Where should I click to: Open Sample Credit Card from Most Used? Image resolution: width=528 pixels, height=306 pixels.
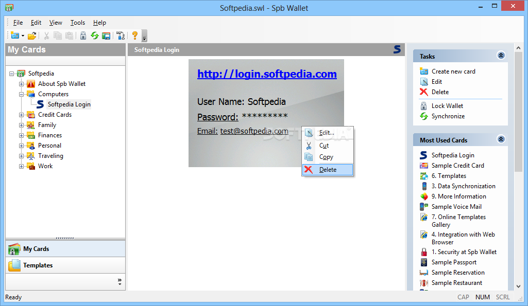pos(457,166)
